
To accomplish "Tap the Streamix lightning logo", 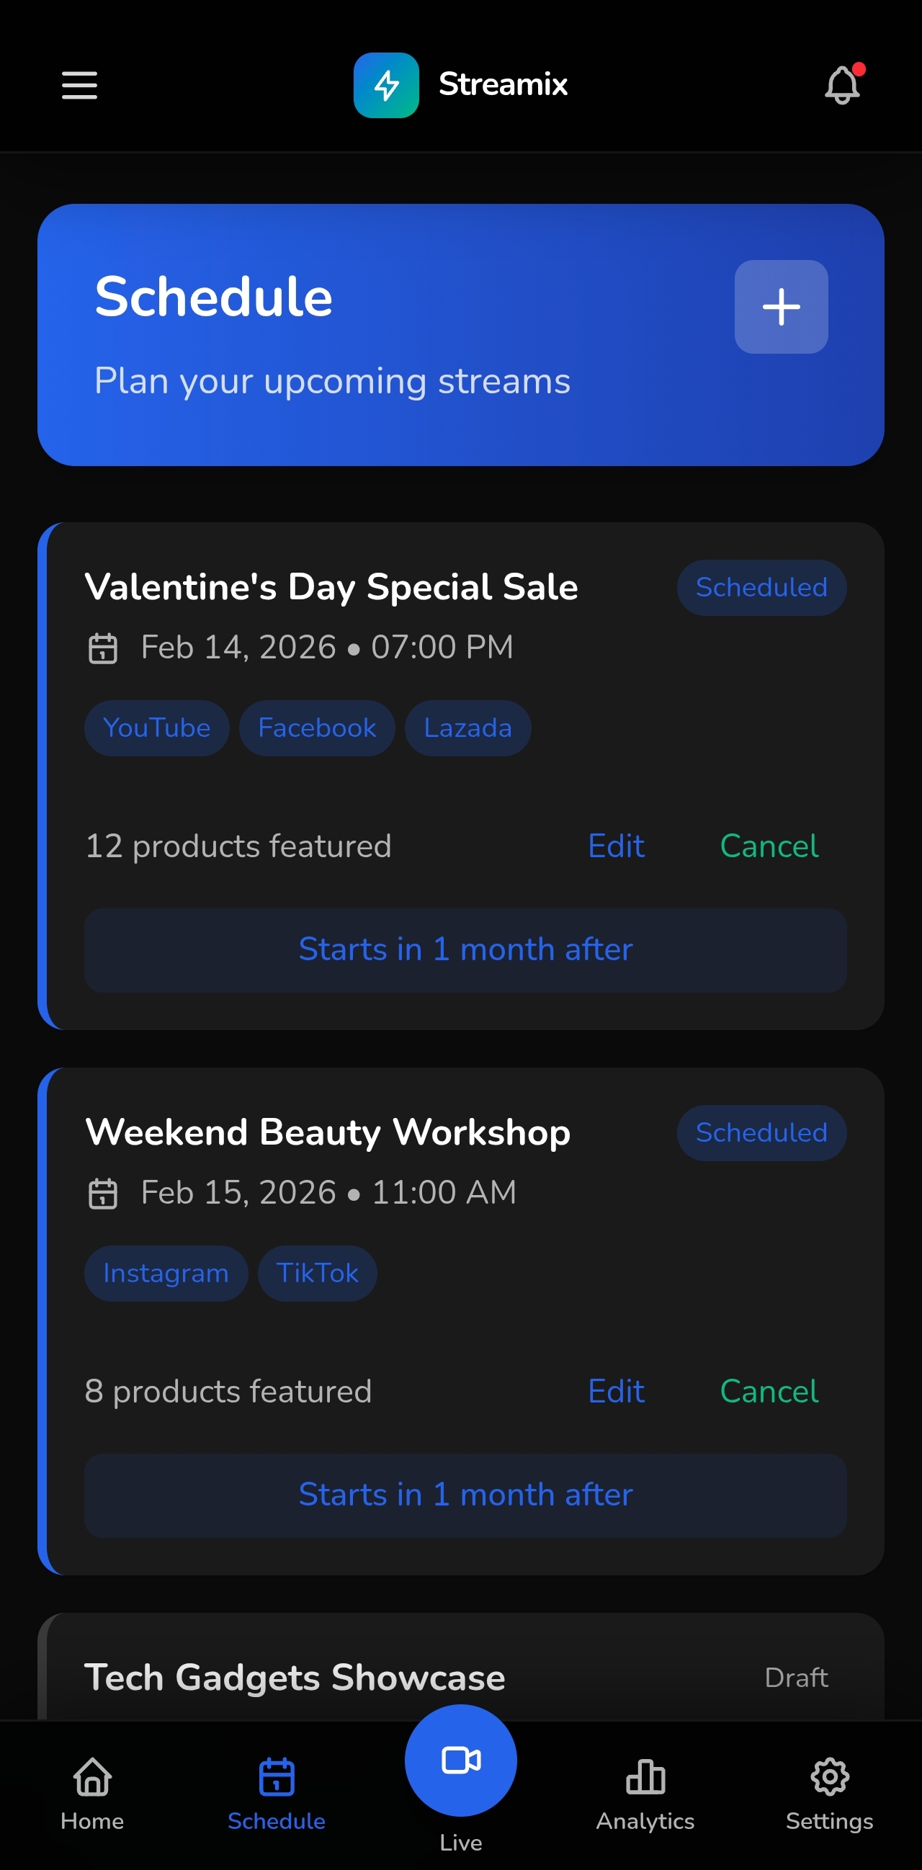I will click(386, 85).
